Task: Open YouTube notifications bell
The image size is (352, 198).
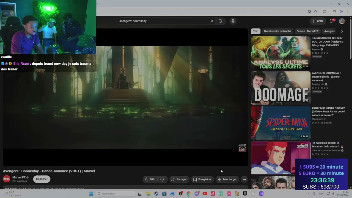Action: coord(331,21)
